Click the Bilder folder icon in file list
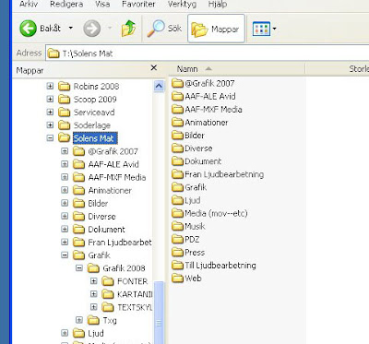The height and width of the screenshot is (344, 369). 178,136
